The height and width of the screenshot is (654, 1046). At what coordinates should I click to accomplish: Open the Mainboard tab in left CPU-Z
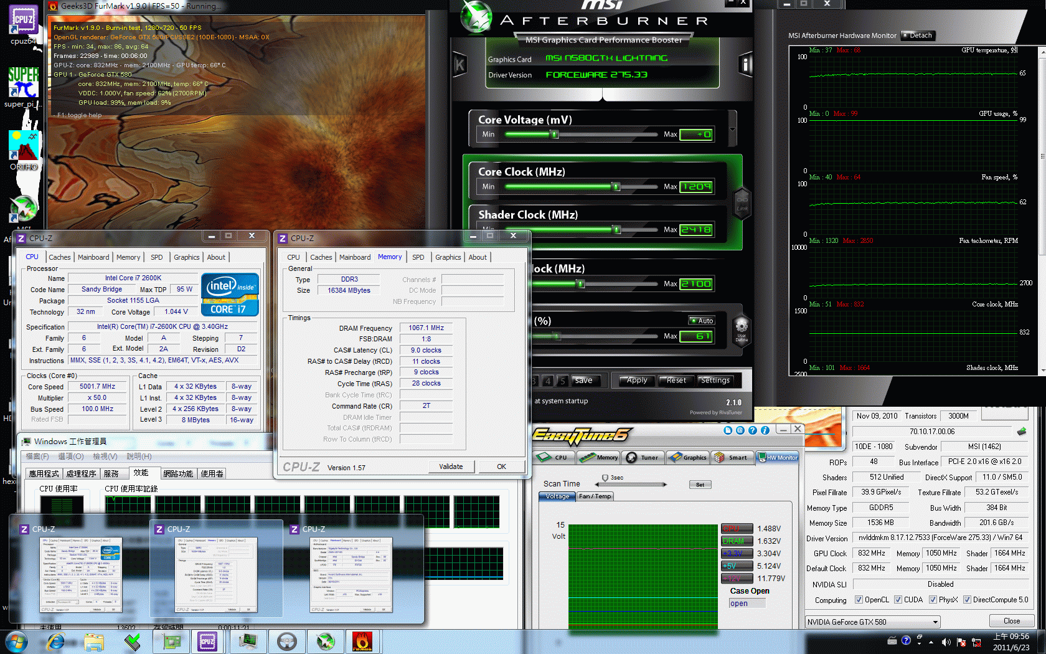93,257
